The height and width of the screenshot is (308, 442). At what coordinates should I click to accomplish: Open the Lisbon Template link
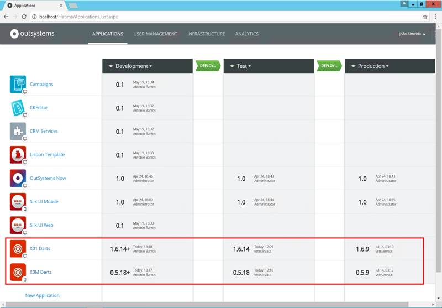coord(47,155)
